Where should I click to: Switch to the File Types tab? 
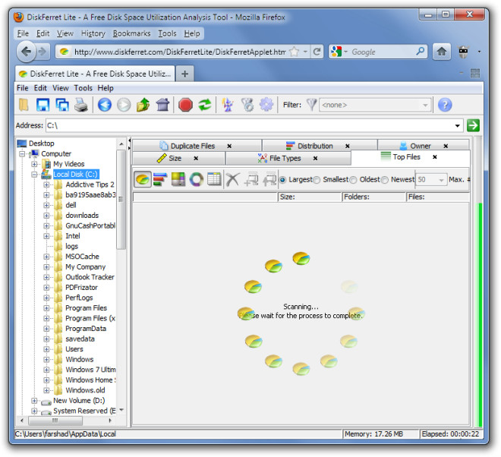[285, 158]
